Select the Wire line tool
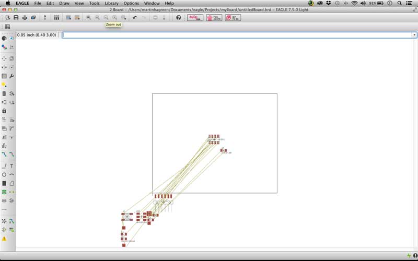418x261 pixels. point(4,166)
